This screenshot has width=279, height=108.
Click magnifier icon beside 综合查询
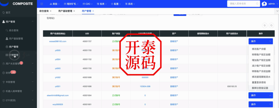[7, 30]
